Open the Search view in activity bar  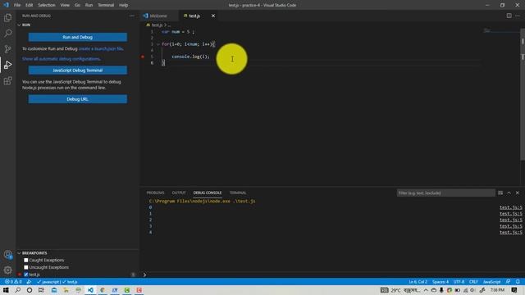point(7,33)
